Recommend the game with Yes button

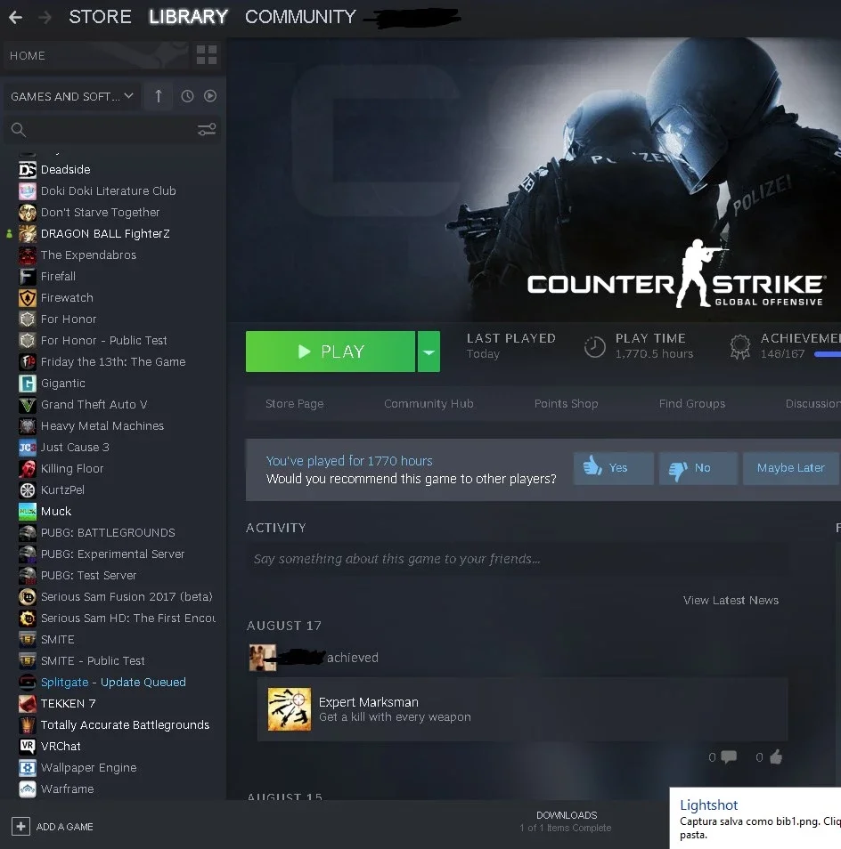pyautogui.click(x=614, y=468)
